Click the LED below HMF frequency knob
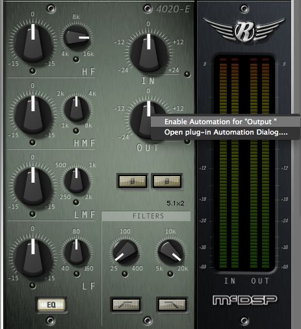Image resolution: width=301 pixels, height=329 pixels. [76, 131]
